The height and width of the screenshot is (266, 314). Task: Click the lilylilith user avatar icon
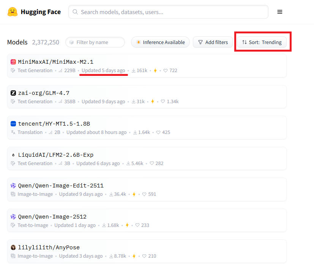click(13, 247)
